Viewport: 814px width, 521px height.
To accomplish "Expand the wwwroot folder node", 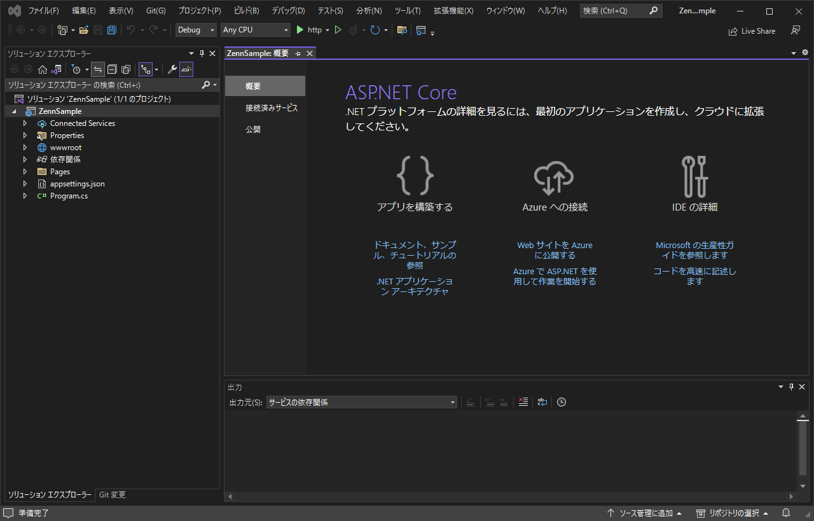I will click(x=25, y=148).
